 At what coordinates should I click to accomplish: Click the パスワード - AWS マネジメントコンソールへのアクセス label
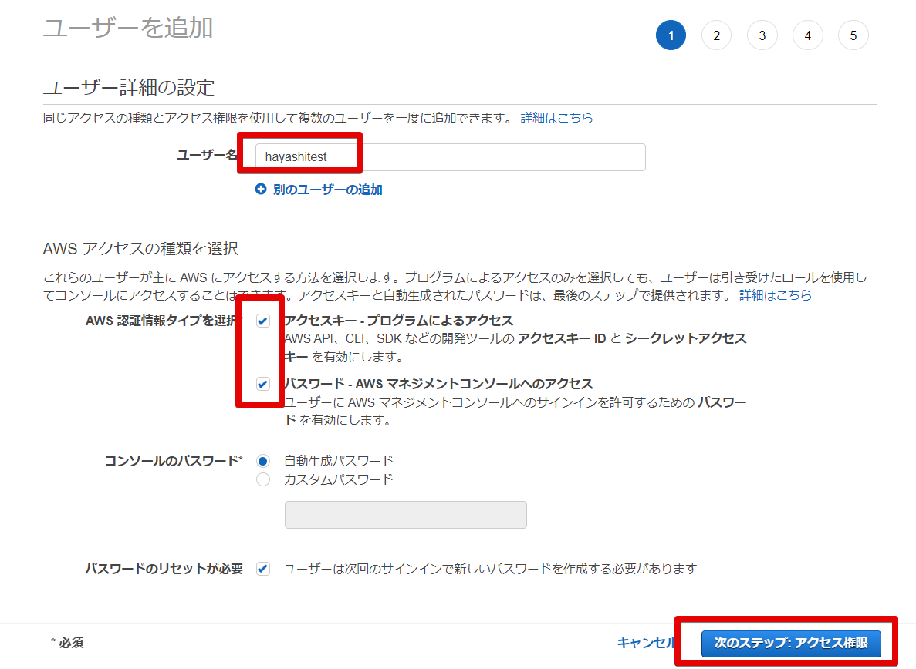click(438, 384)
